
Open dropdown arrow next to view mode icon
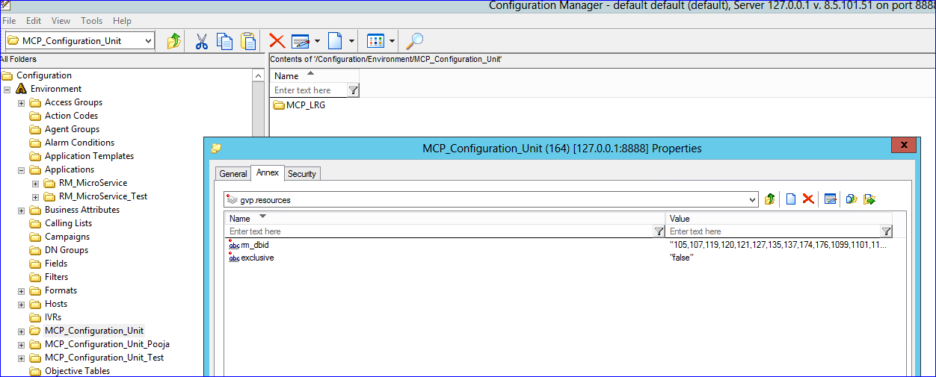click(392, 41)
